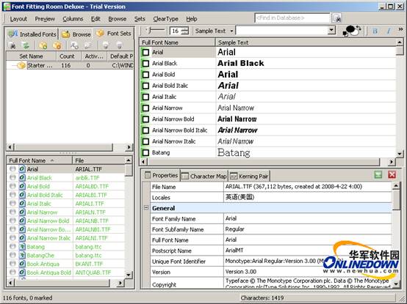
Task: Click scroll-right arrow under font sets list
Action: pos(129,147)
